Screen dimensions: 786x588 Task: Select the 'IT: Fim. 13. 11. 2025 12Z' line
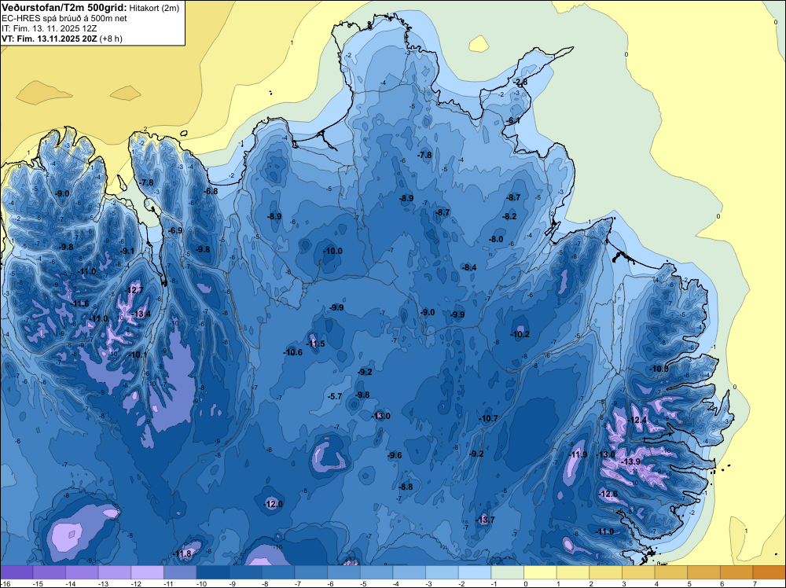(x=50, y=28)
